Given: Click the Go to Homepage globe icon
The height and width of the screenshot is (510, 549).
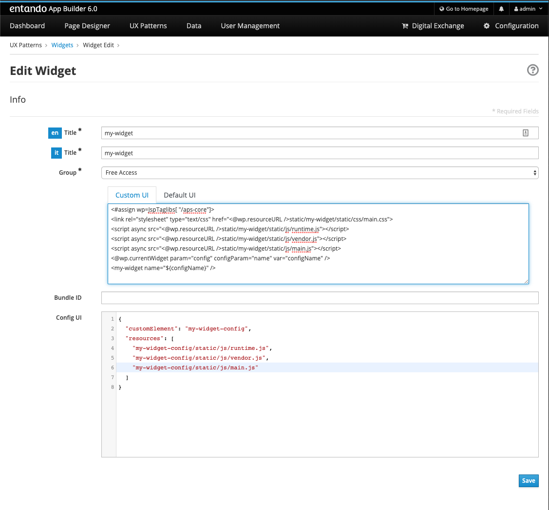Looking at the screenshot, I should [x=441, y=9].
